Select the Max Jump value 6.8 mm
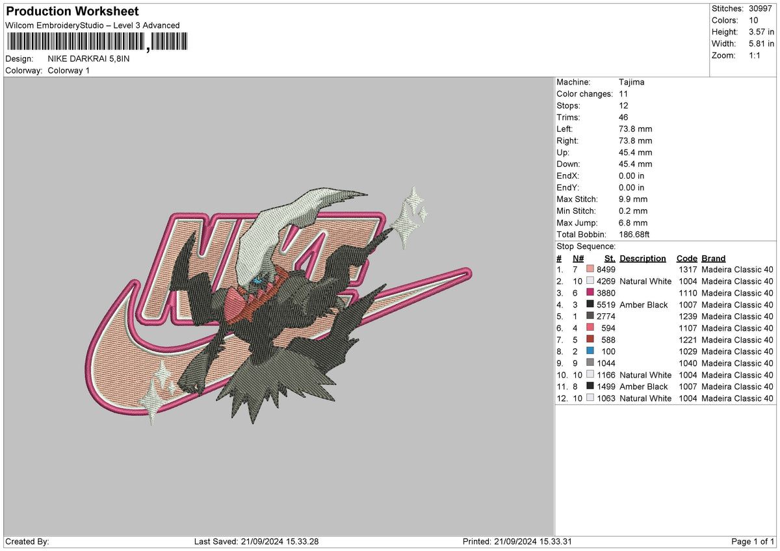 tap(633, 223)
